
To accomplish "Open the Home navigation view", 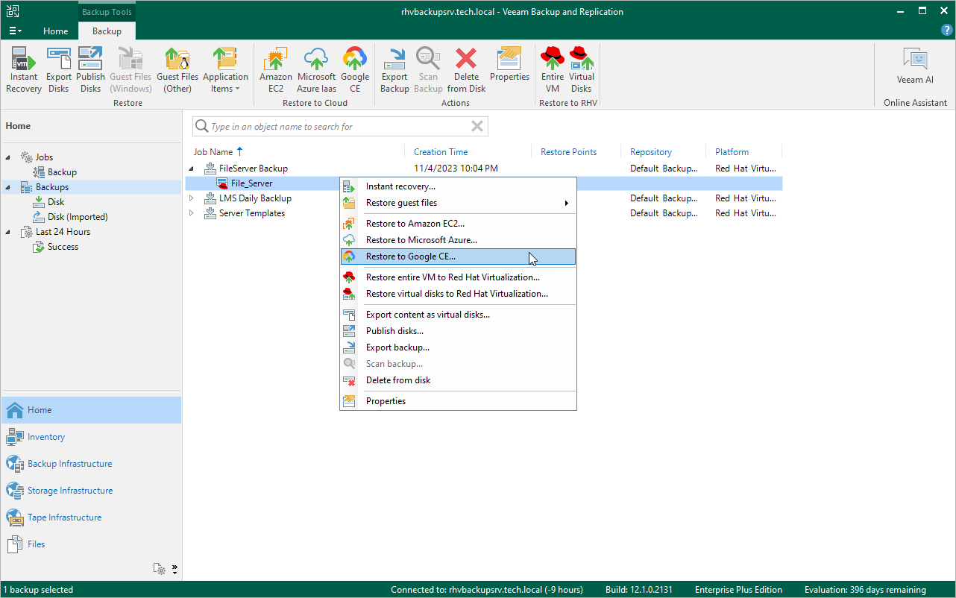I will pyautogui.click(x=91, y=410).
